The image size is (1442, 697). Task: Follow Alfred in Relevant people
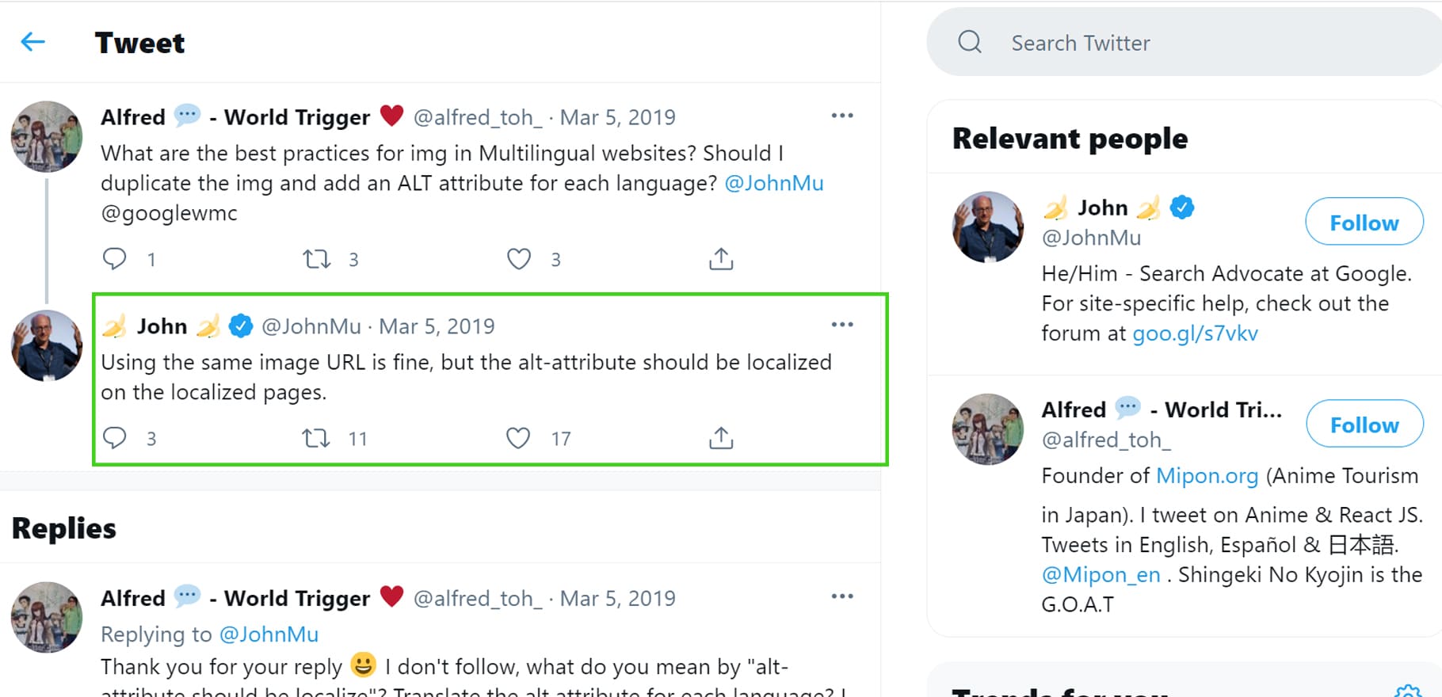point(1364,425)
